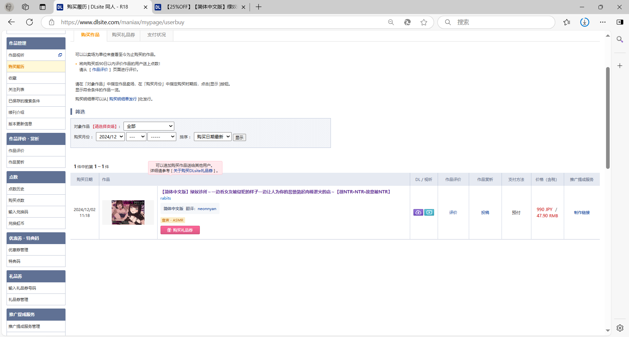This screenshot has width=629, height=337.
Task: Open 礼品券管理 in the sidebar
Action: point(36,299)
